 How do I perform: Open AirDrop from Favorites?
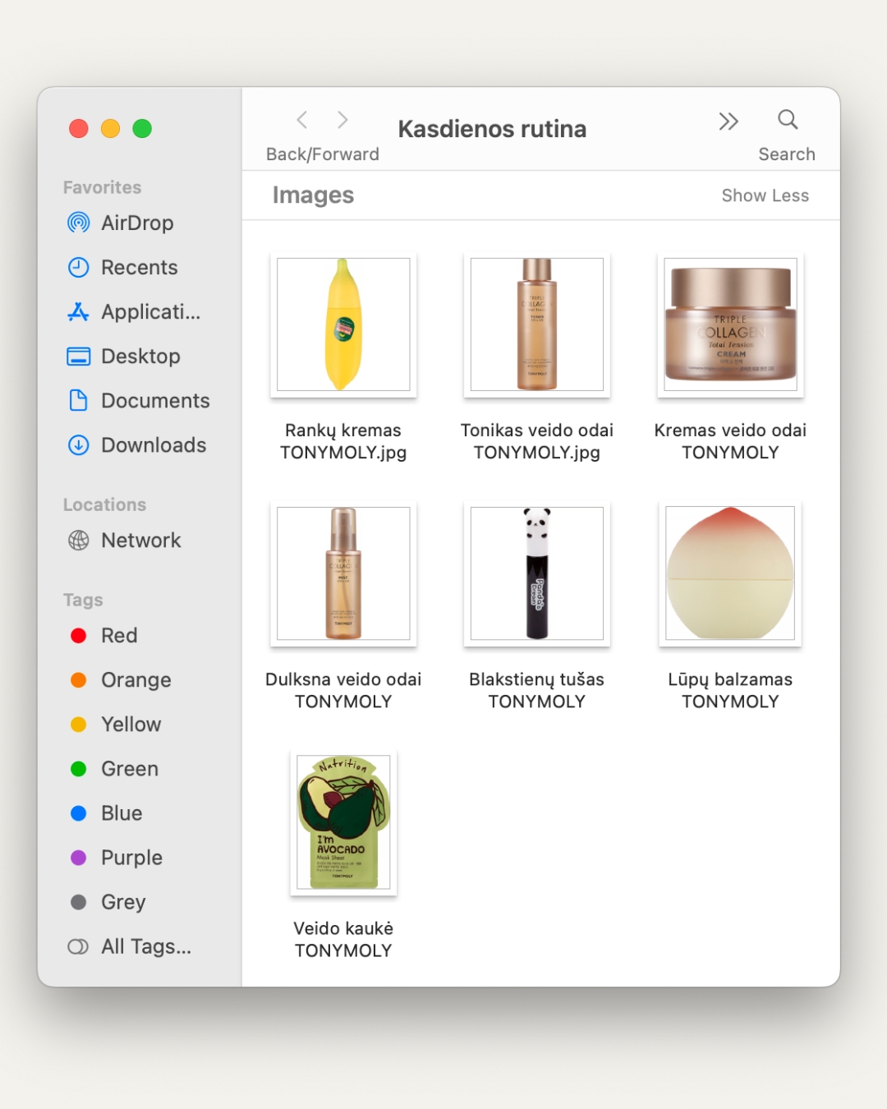(x=137, y=223)
